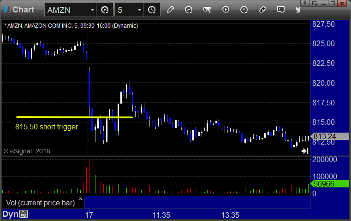Click the 11:35 time axis label
351x221 pixels.
pos(161,215)
